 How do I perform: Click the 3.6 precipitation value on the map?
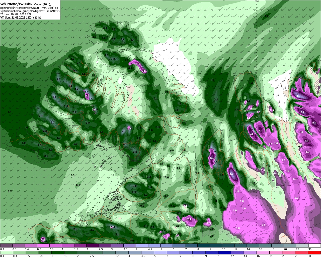coord(58,79)
